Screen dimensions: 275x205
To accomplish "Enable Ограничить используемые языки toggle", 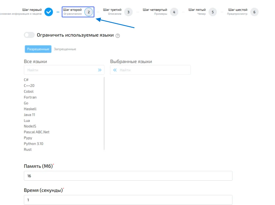I will coord(29,35).
